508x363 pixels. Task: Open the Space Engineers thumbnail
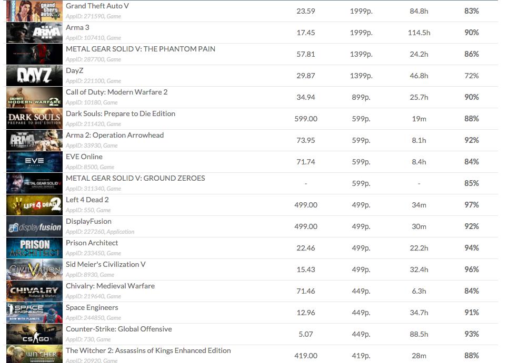34,313
